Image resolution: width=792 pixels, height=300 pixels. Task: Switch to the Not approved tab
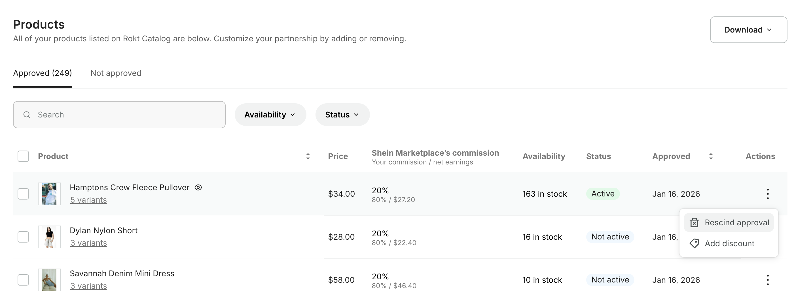point(116,73)
